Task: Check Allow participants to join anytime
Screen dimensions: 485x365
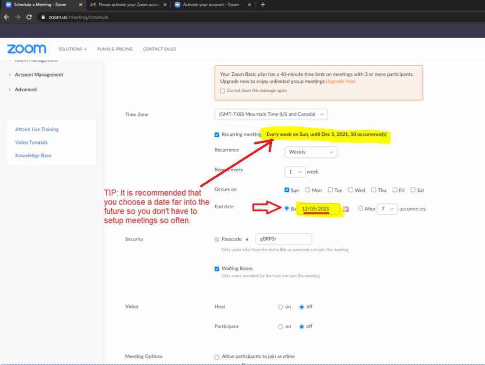Action: point(217,357)
